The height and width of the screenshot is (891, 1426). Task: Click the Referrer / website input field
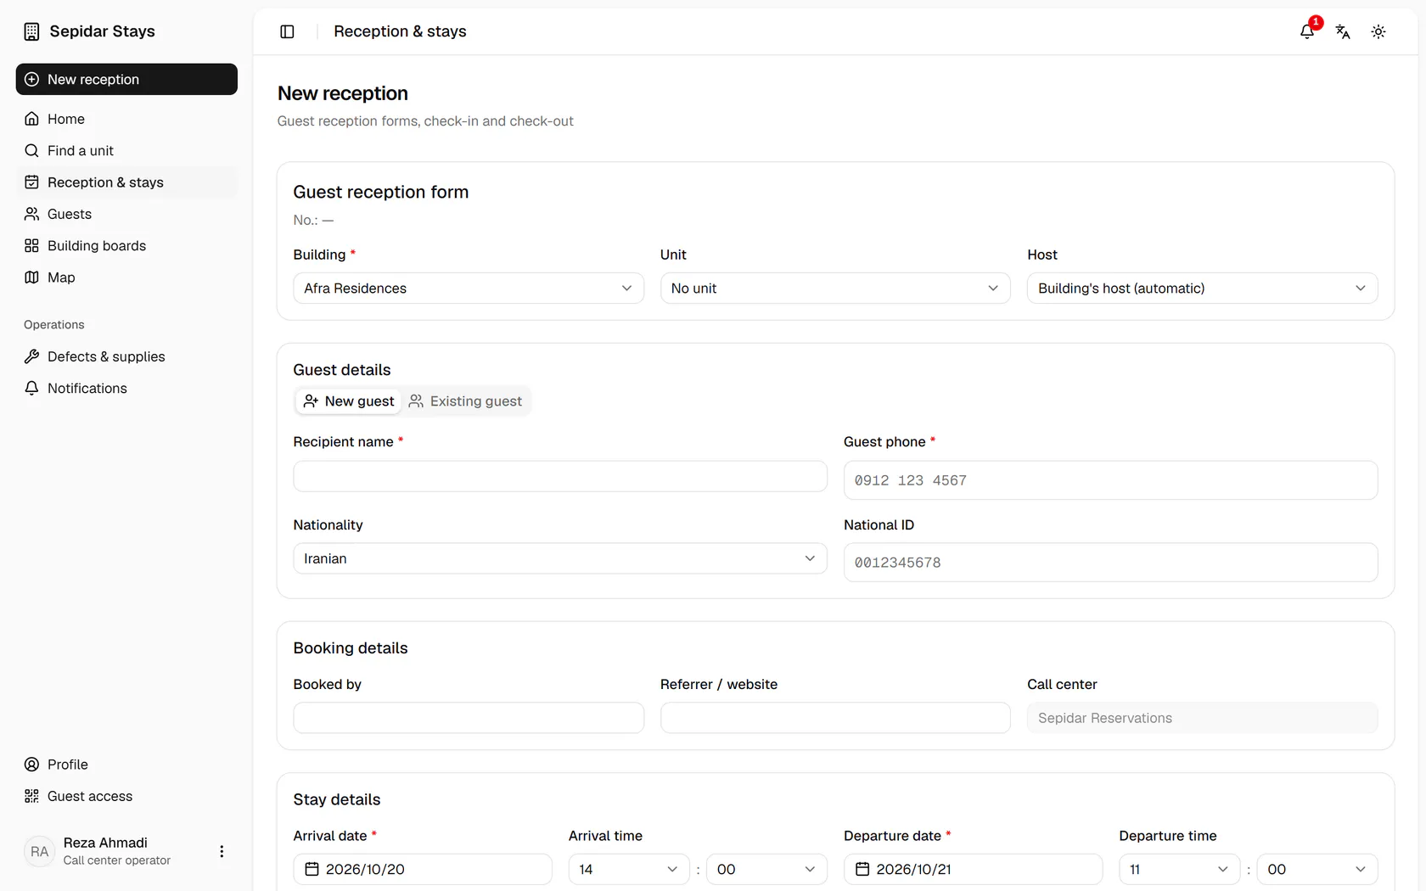835,718
